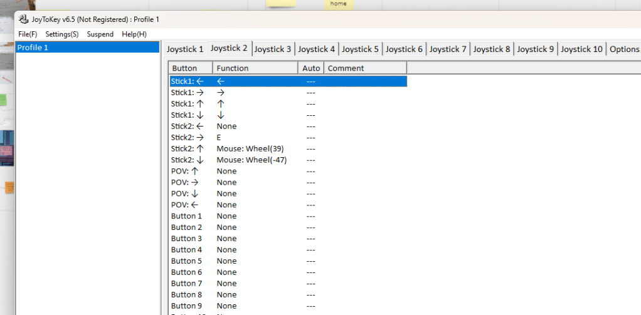Screen dimensions: 641x315
Task: Select the POV right arrow row
Action: click(x=289, y=182)
